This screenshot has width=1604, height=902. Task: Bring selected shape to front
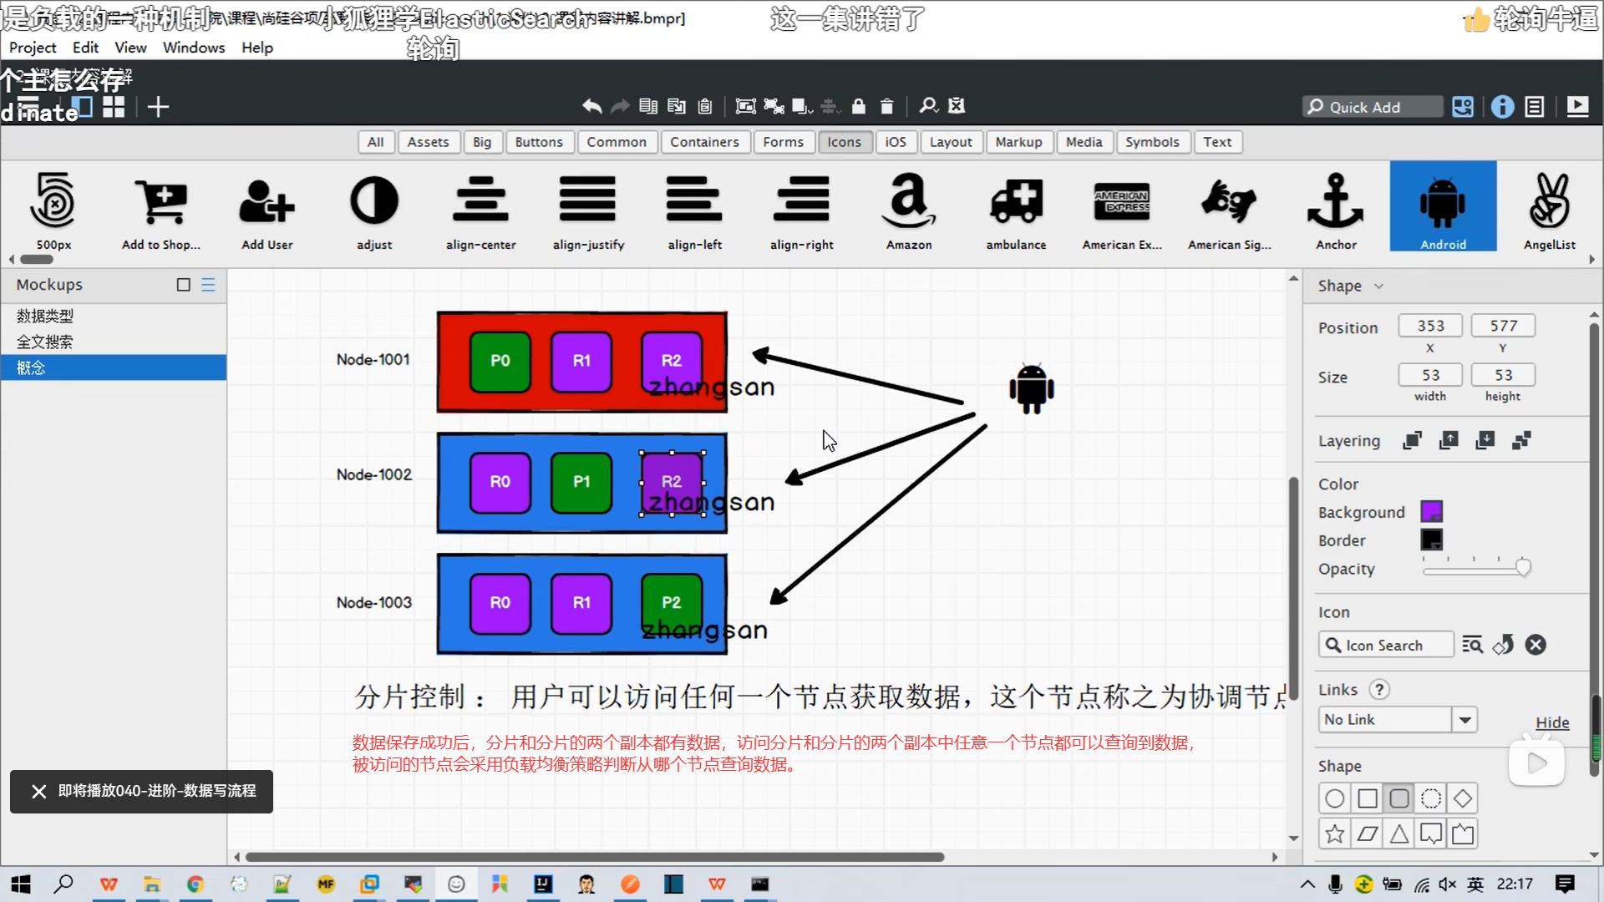pos(1412,440)
